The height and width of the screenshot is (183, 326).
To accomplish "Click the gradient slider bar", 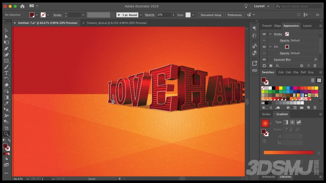I will click(x=289, y=152).
